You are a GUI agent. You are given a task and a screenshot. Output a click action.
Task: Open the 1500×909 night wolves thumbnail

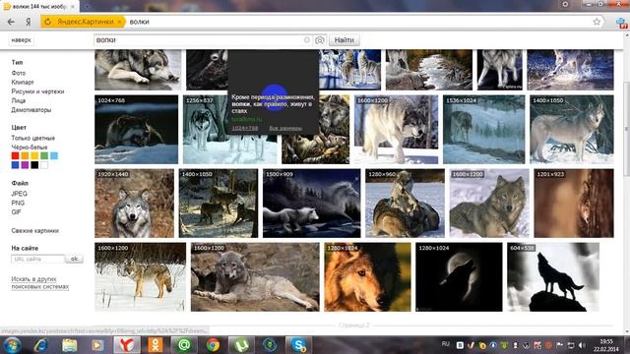[x=312, y=204]
